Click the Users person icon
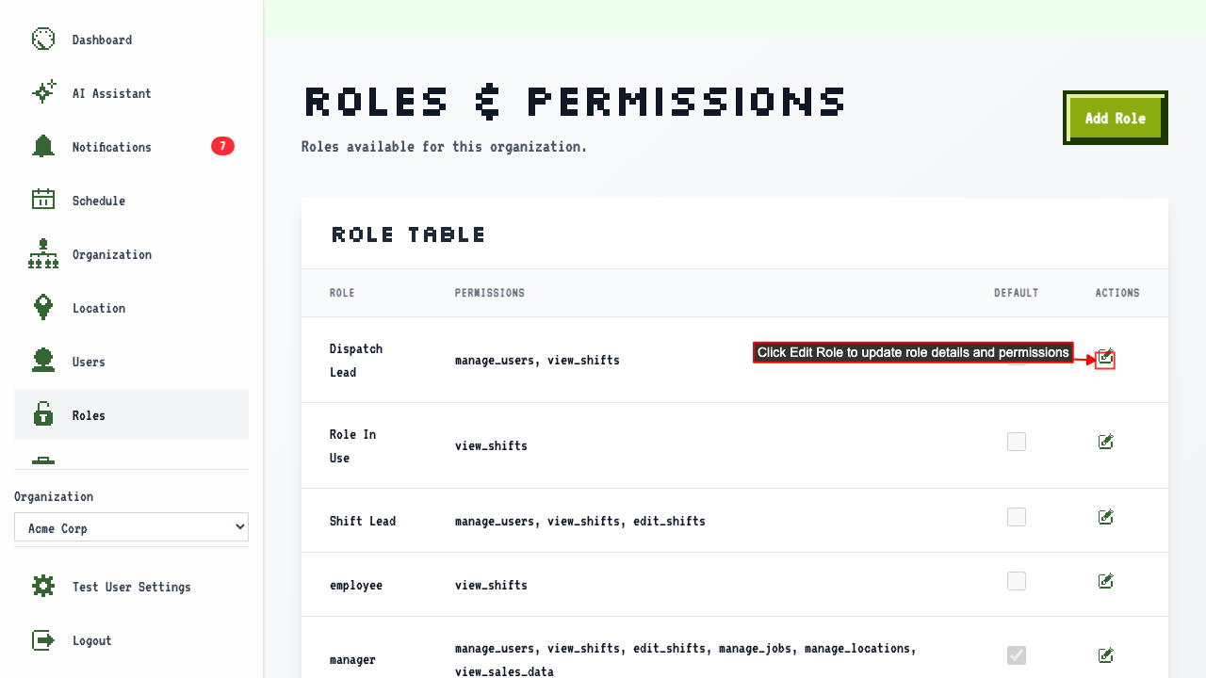Viewport: 1206px width, 678px height. 43,362
